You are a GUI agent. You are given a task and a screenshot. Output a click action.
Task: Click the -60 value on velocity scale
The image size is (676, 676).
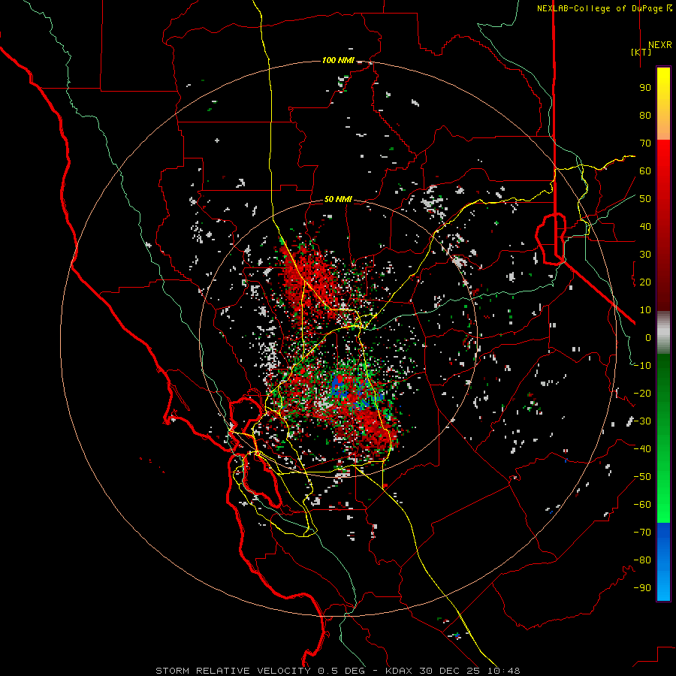tap(642, 505)
